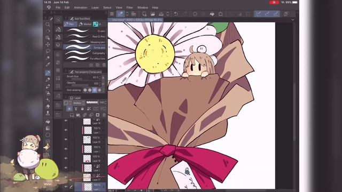Hide Layer 14 with its eye icon
Image resolution: width=342 pixels, height=192 pixels.
point(66,121)
